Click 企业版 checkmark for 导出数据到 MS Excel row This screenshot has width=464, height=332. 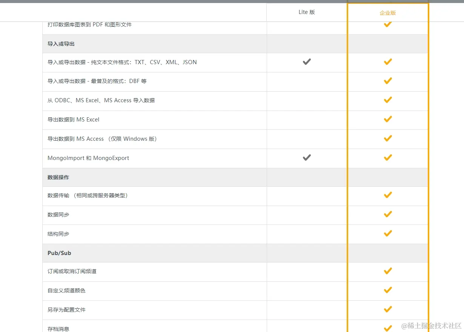(x=388, y=119)
